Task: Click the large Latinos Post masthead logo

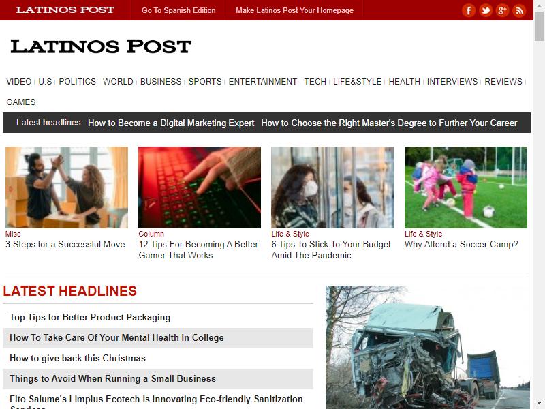Action: [x=101, y=46]
